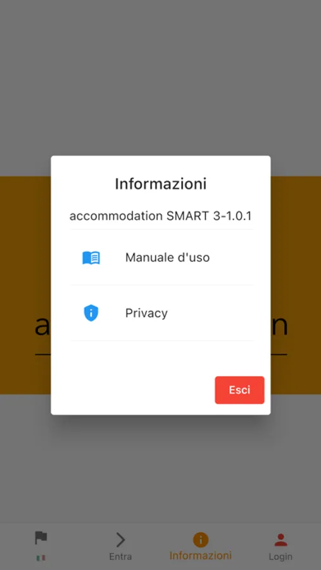Select the Informazioni tab label

(x=200, y=555)
